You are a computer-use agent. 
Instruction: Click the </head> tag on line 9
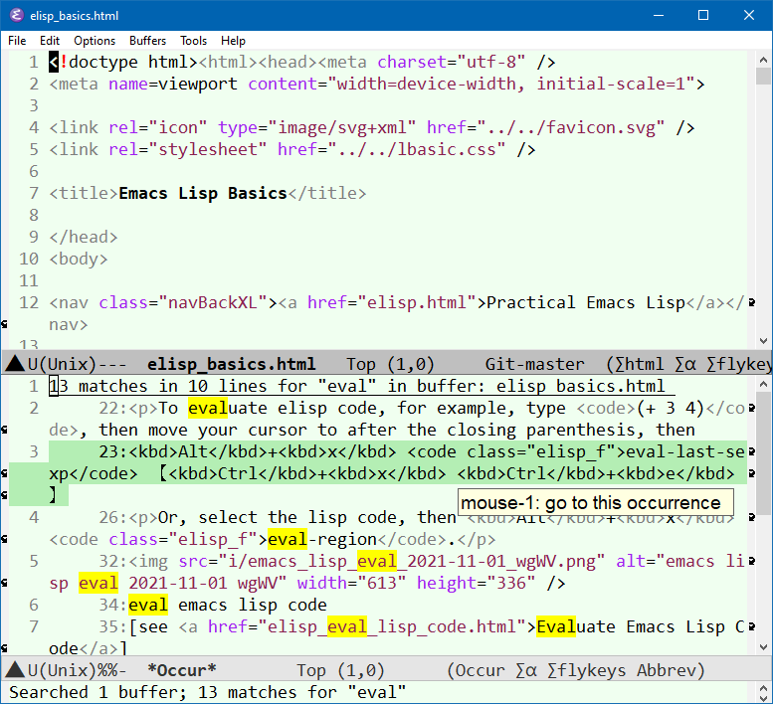tap(84, 237)
